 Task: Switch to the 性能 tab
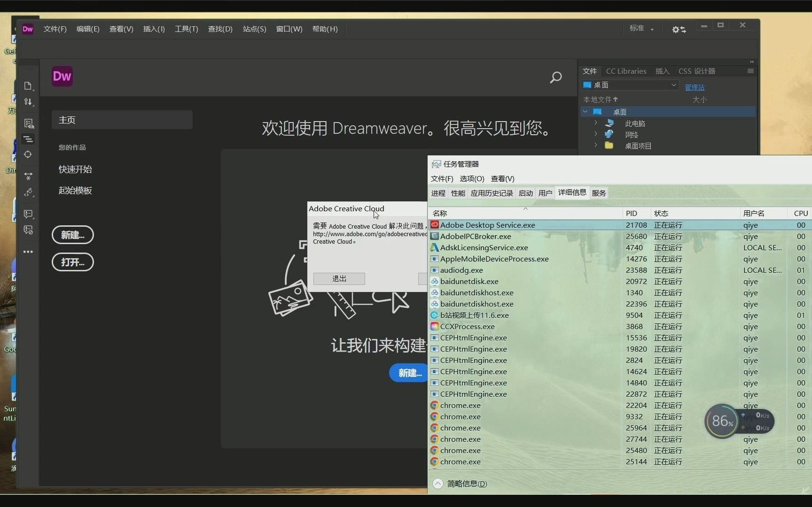point(458,193)
